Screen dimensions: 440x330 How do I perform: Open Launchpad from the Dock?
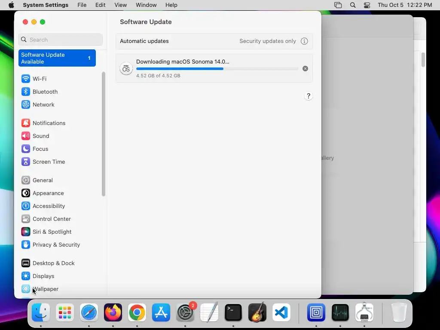coord(65,312)
